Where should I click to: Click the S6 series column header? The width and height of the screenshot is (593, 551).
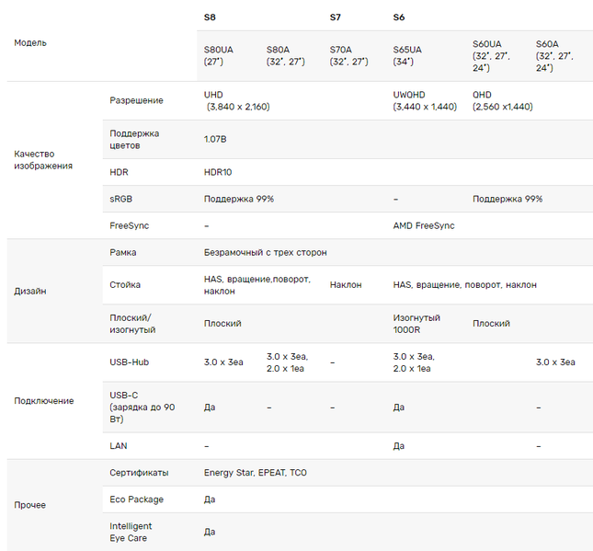point(399,17)
